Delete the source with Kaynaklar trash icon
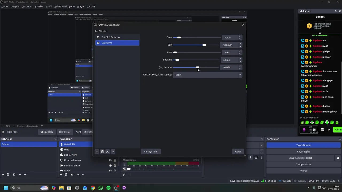The width and height of the screenshot is (342, 192). point(66,175)
